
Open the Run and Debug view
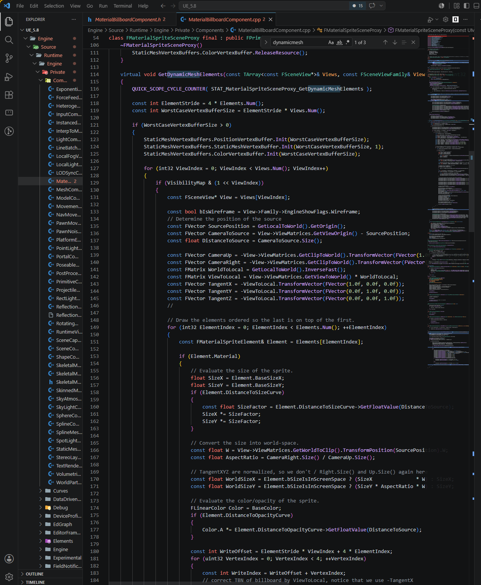9,76
